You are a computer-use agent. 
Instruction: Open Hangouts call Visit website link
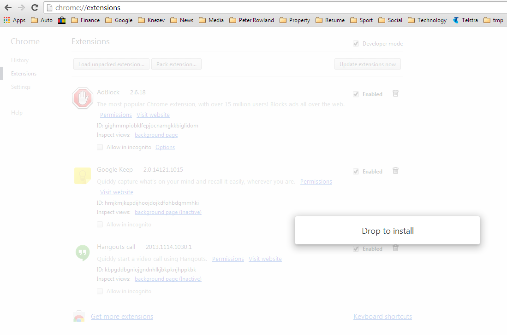coord(265,259)
